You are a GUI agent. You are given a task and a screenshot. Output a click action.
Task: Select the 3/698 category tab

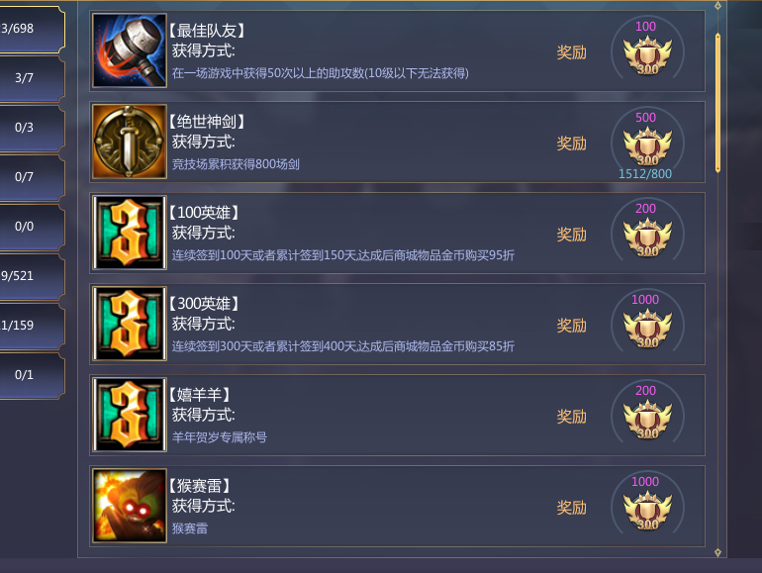[31, 29]
